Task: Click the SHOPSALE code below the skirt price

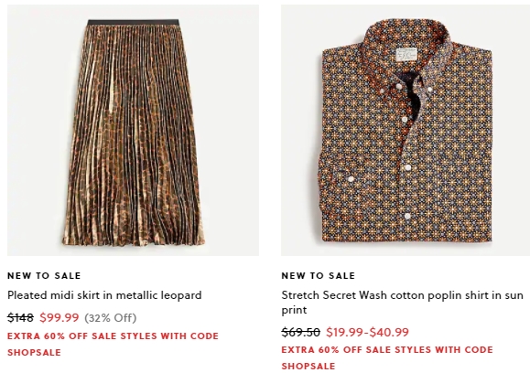Action: point(34,352)
